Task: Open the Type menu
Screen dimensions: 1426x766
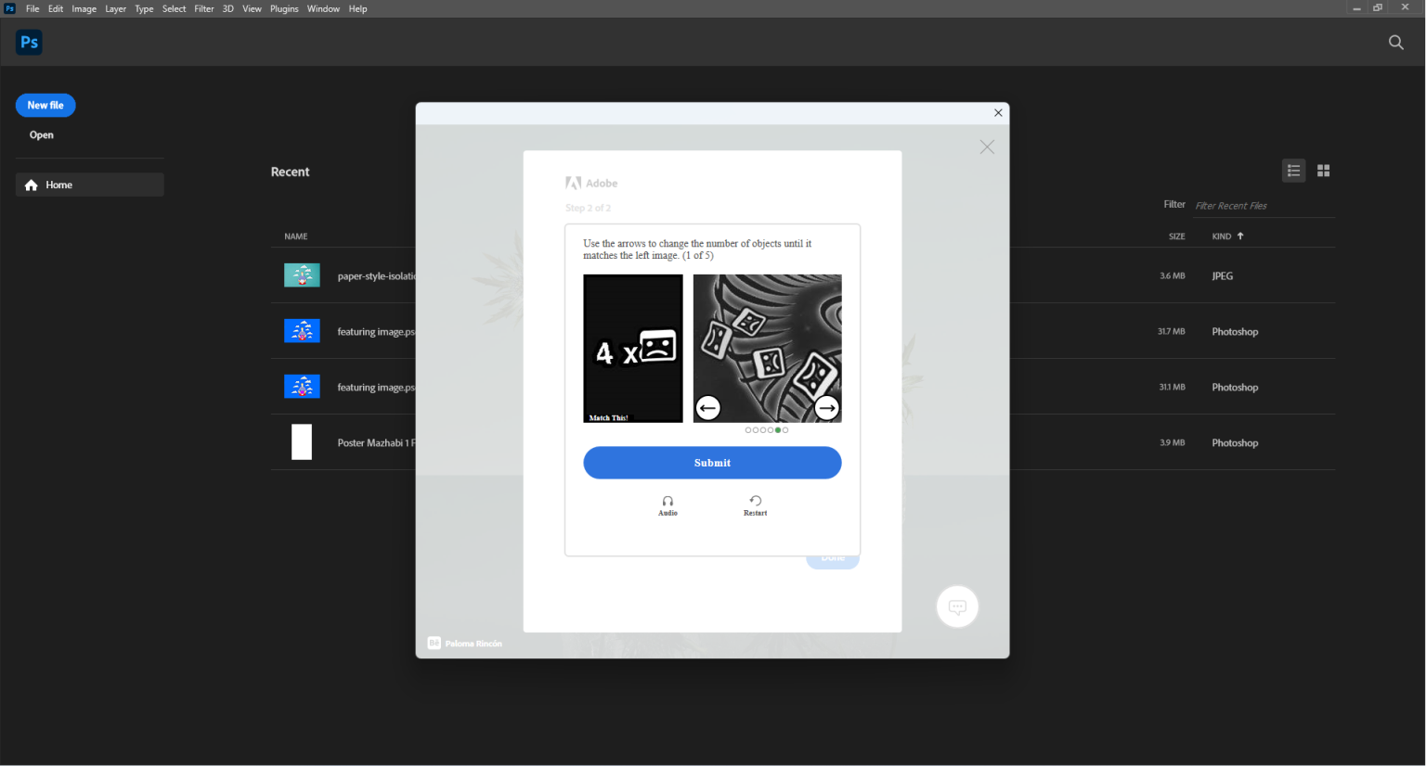Action: click(144, 8)
